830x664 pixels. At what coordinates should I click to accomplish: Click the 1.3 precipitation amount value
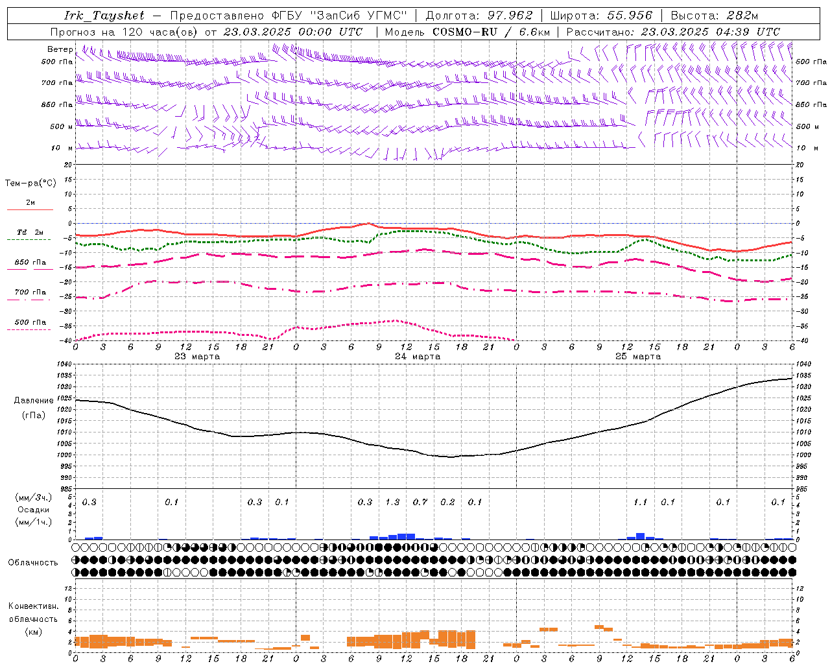click(x=392, y=502)
